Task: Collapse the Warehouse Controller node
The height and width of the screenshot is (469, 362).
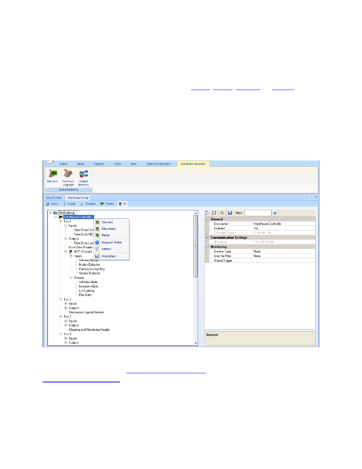Action: pyautogui.click(x=55, y=217)
